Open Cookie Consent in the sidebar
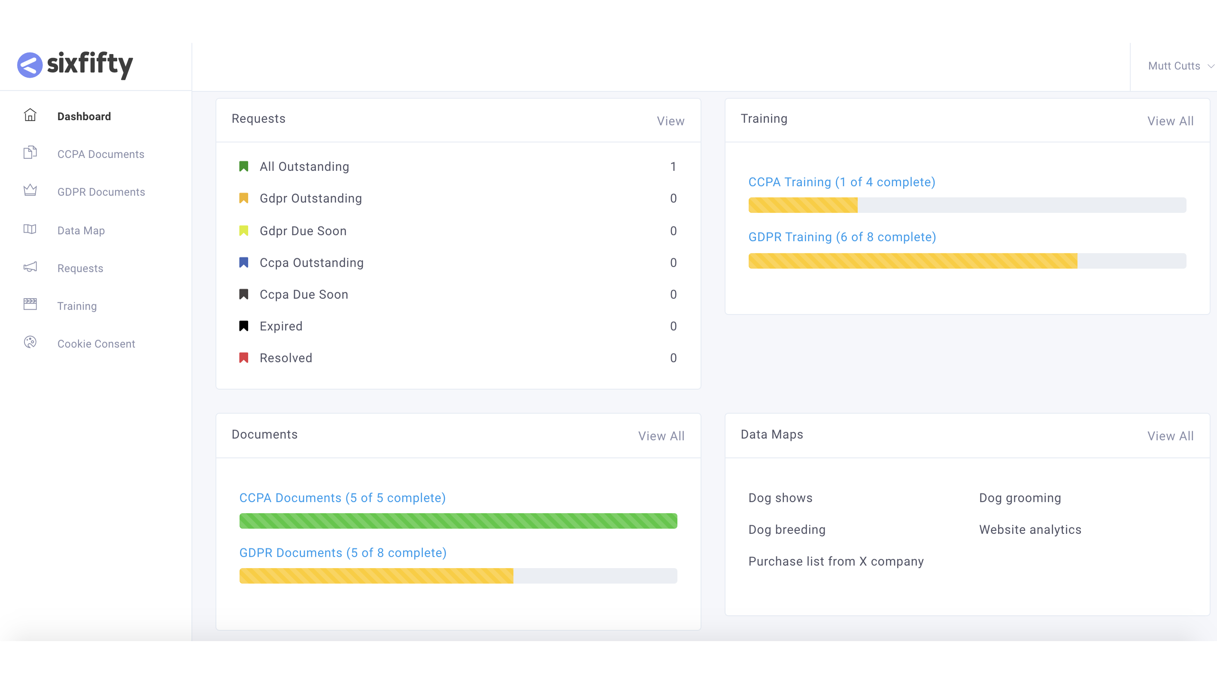The width and height of the screenshot is (1217, 684). tap(97, 344)
